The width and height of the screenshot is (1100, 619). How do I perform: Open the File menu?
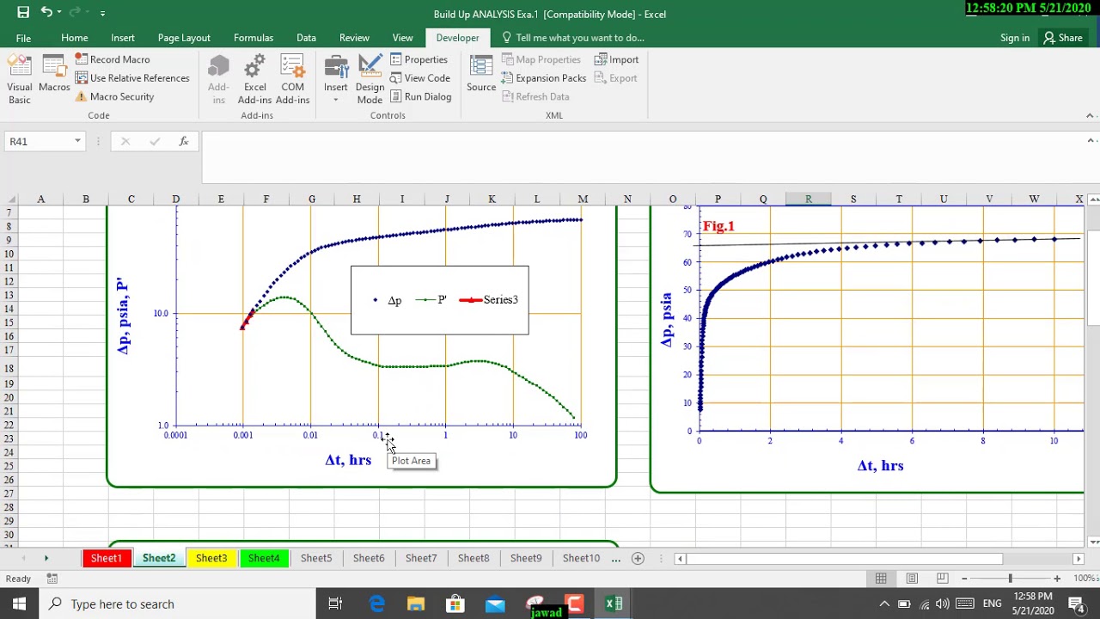point(23,38)
